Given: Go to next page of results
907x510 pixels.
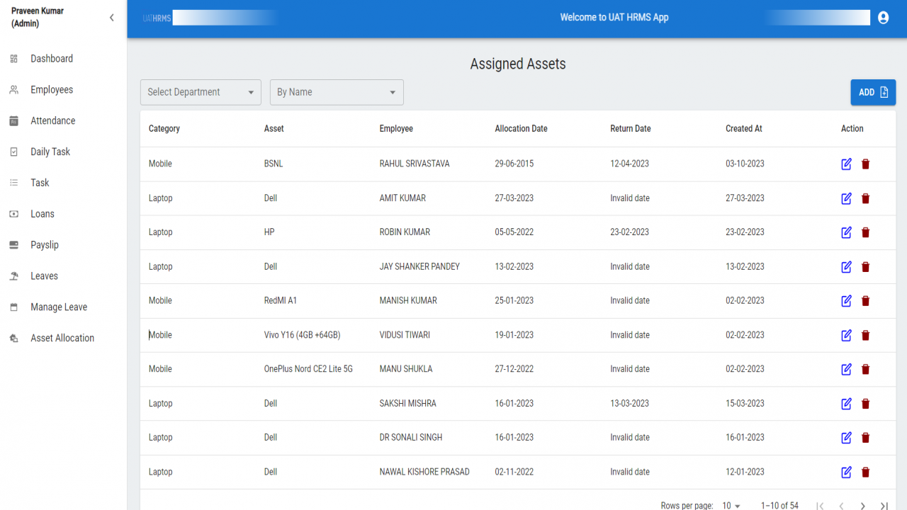Looking at the screenshot, I should click(x=862, y=506).
